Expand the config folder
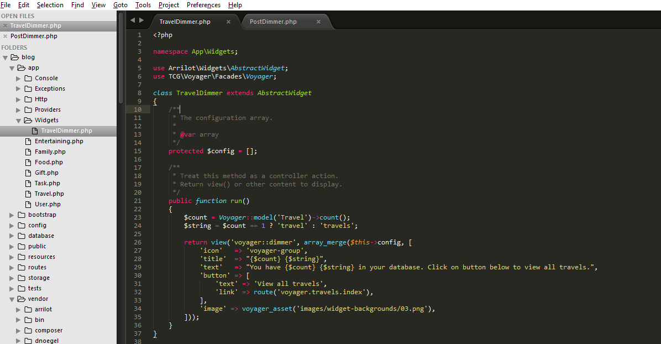The height and width of the screenshot is (344, 661). [x=12, y=226]
